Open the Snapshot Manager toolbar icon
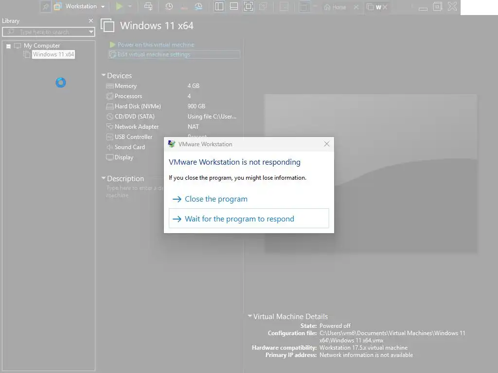This screenshot has width=498, height=373. [x=198, y=6]
